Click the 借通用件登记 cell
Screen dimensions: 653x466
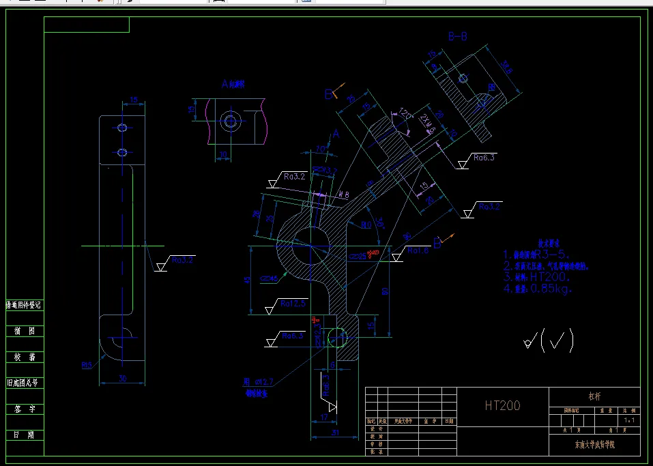click(25, 305)
